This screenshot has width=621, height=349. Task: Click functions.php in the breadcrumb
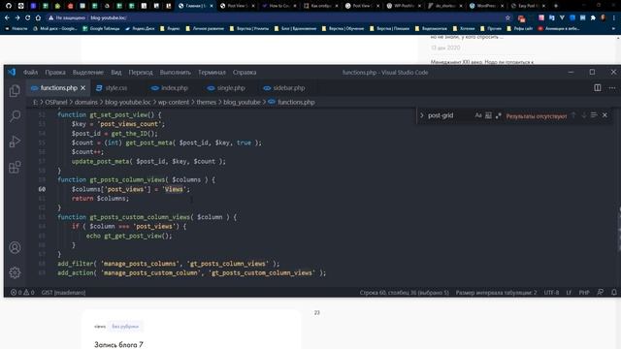[296, 102]
